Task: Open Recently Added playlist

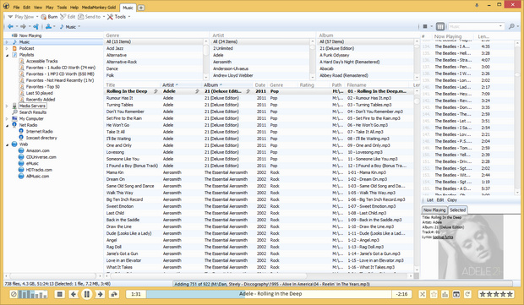Action: (x=41, y=100)
